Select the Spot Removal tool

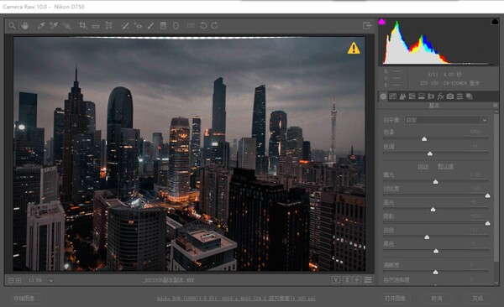(125, 25)
